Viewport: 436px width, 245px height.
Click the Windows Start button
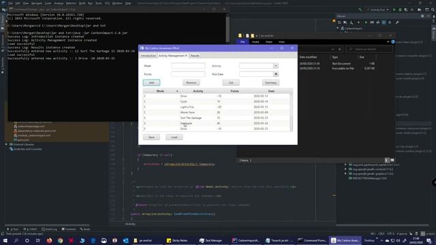tap(5, 240)
